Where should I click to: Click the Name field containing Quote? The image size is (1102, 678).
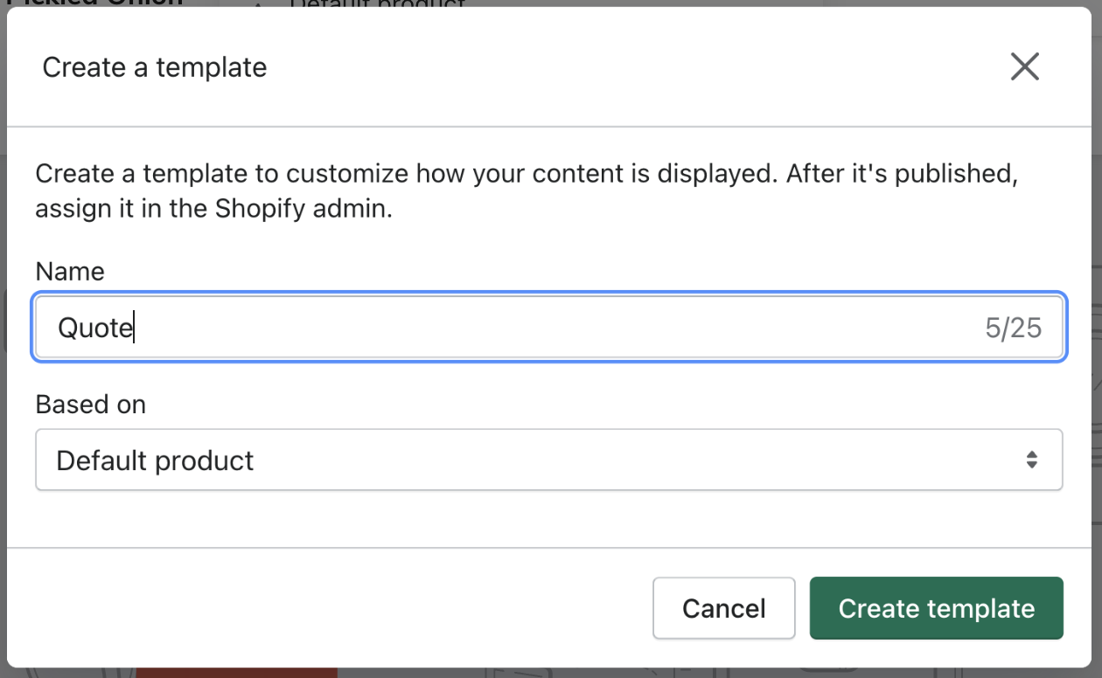click(548, 328)
